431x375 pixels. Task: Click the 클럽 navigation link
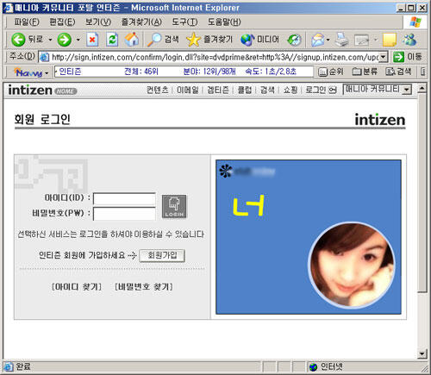coord(244,90)
